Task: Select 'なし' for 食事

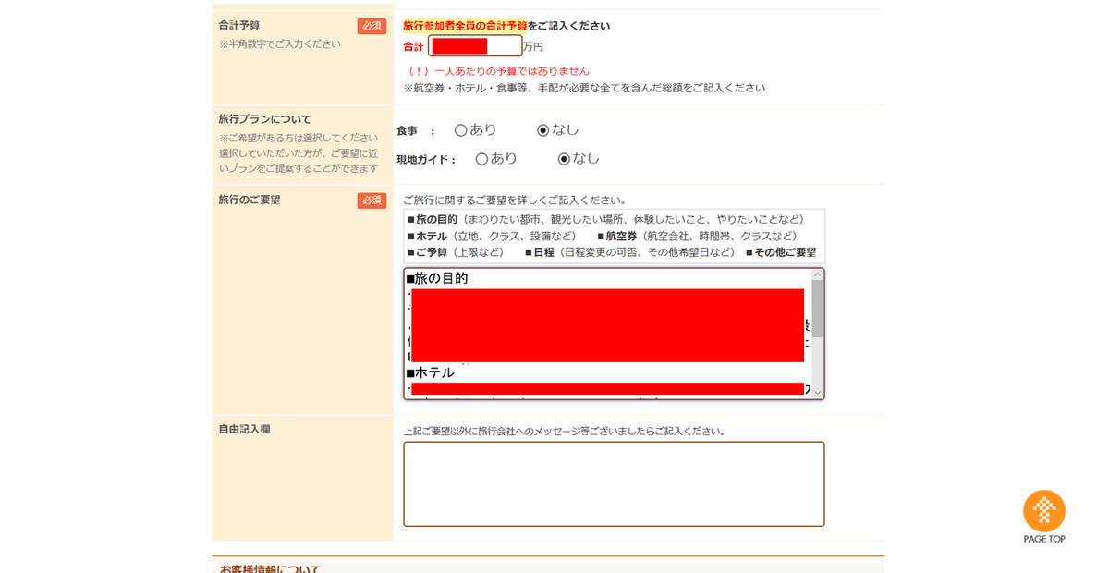Action: coord(543,130)
